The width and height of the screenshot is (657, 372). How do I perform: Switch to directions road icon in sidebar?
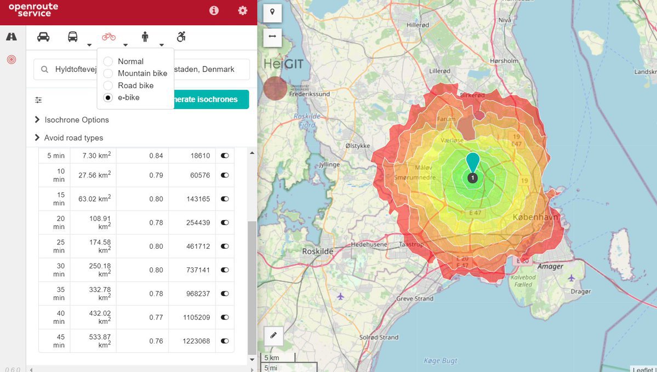(12, 37)
